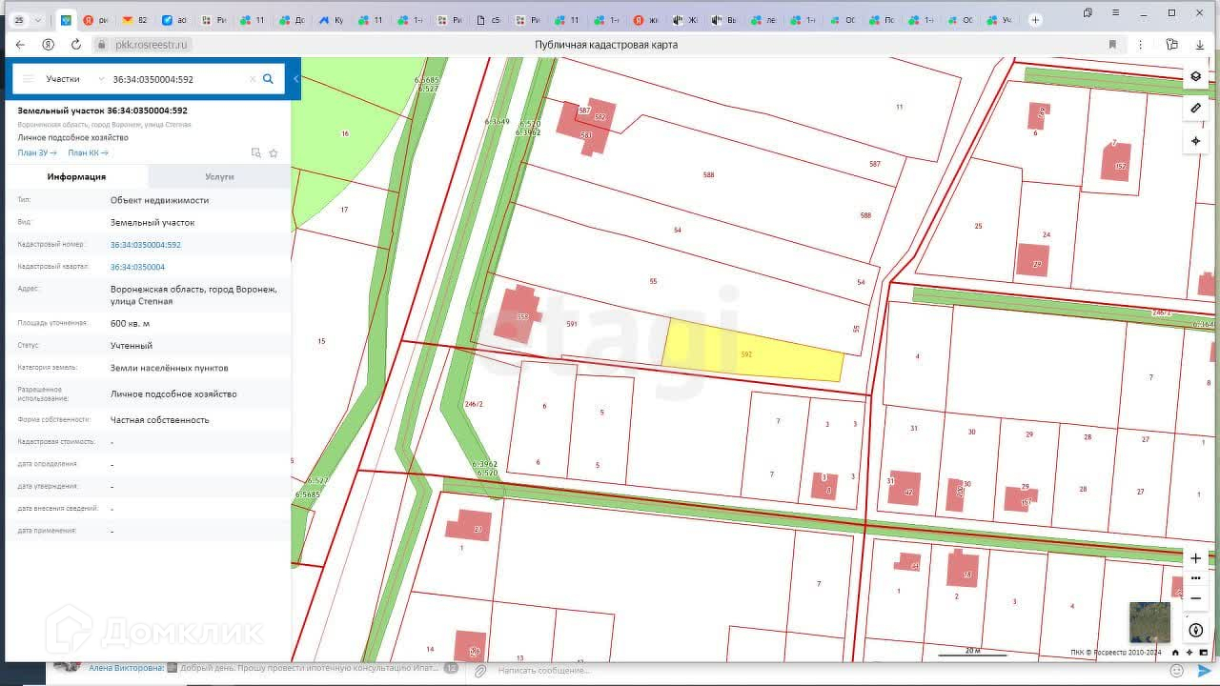1220x686 pixels.
Task: Select the Информация tab
Action: [76, 176]
